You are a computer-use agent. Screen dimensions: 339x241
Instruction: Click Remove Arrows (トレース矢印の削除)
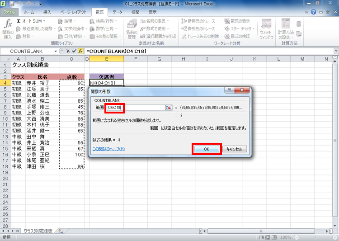pos(202,36)
